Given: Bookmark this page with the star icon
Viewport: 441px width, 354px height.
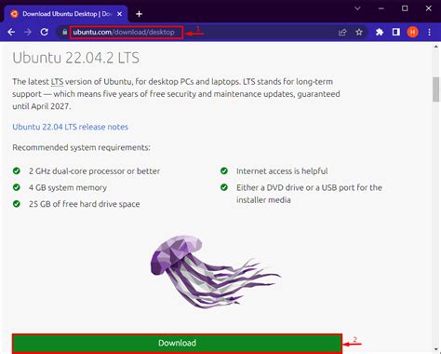Looking at the screenshot, I should 359,32.
